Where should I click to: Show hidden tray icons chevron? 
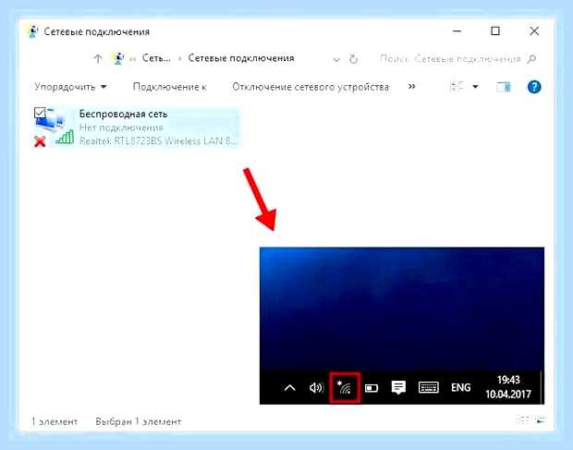290,388
